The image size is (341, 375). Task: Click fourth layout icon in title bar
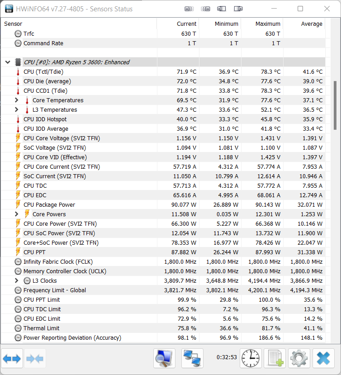click(238, 9)
